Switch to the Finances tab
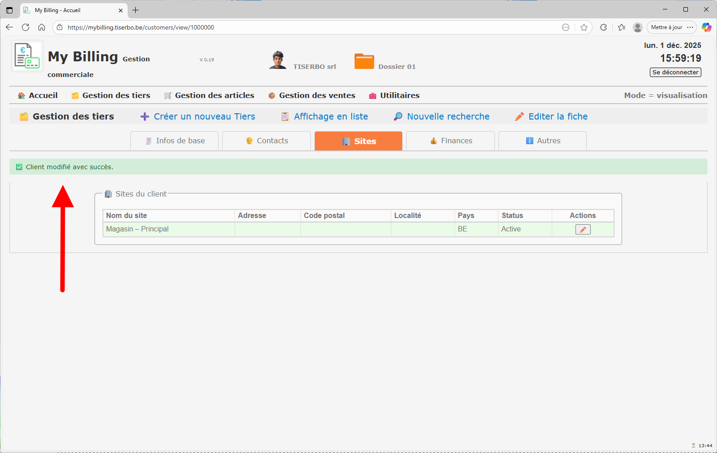 coord(450,141)
